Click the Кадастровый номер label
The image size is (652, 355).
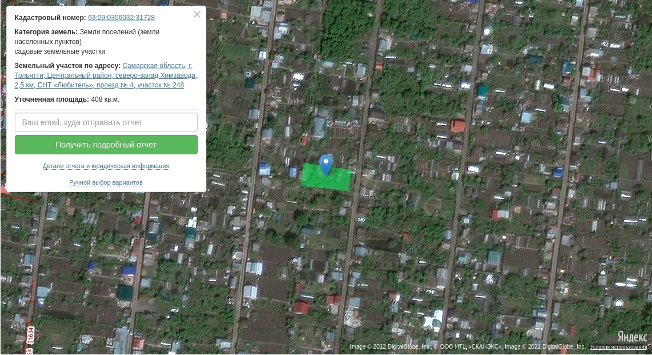(x=50, y=18)
